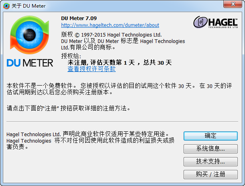Screen dimensions: 245x186
Task: Click the 本软件不是一个免费软件 trial notice paragraph
Action: tap(119, 89)
